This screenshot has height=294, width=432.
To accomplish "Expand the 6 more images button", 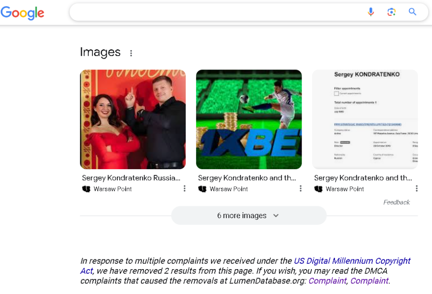I will [249, 216].
